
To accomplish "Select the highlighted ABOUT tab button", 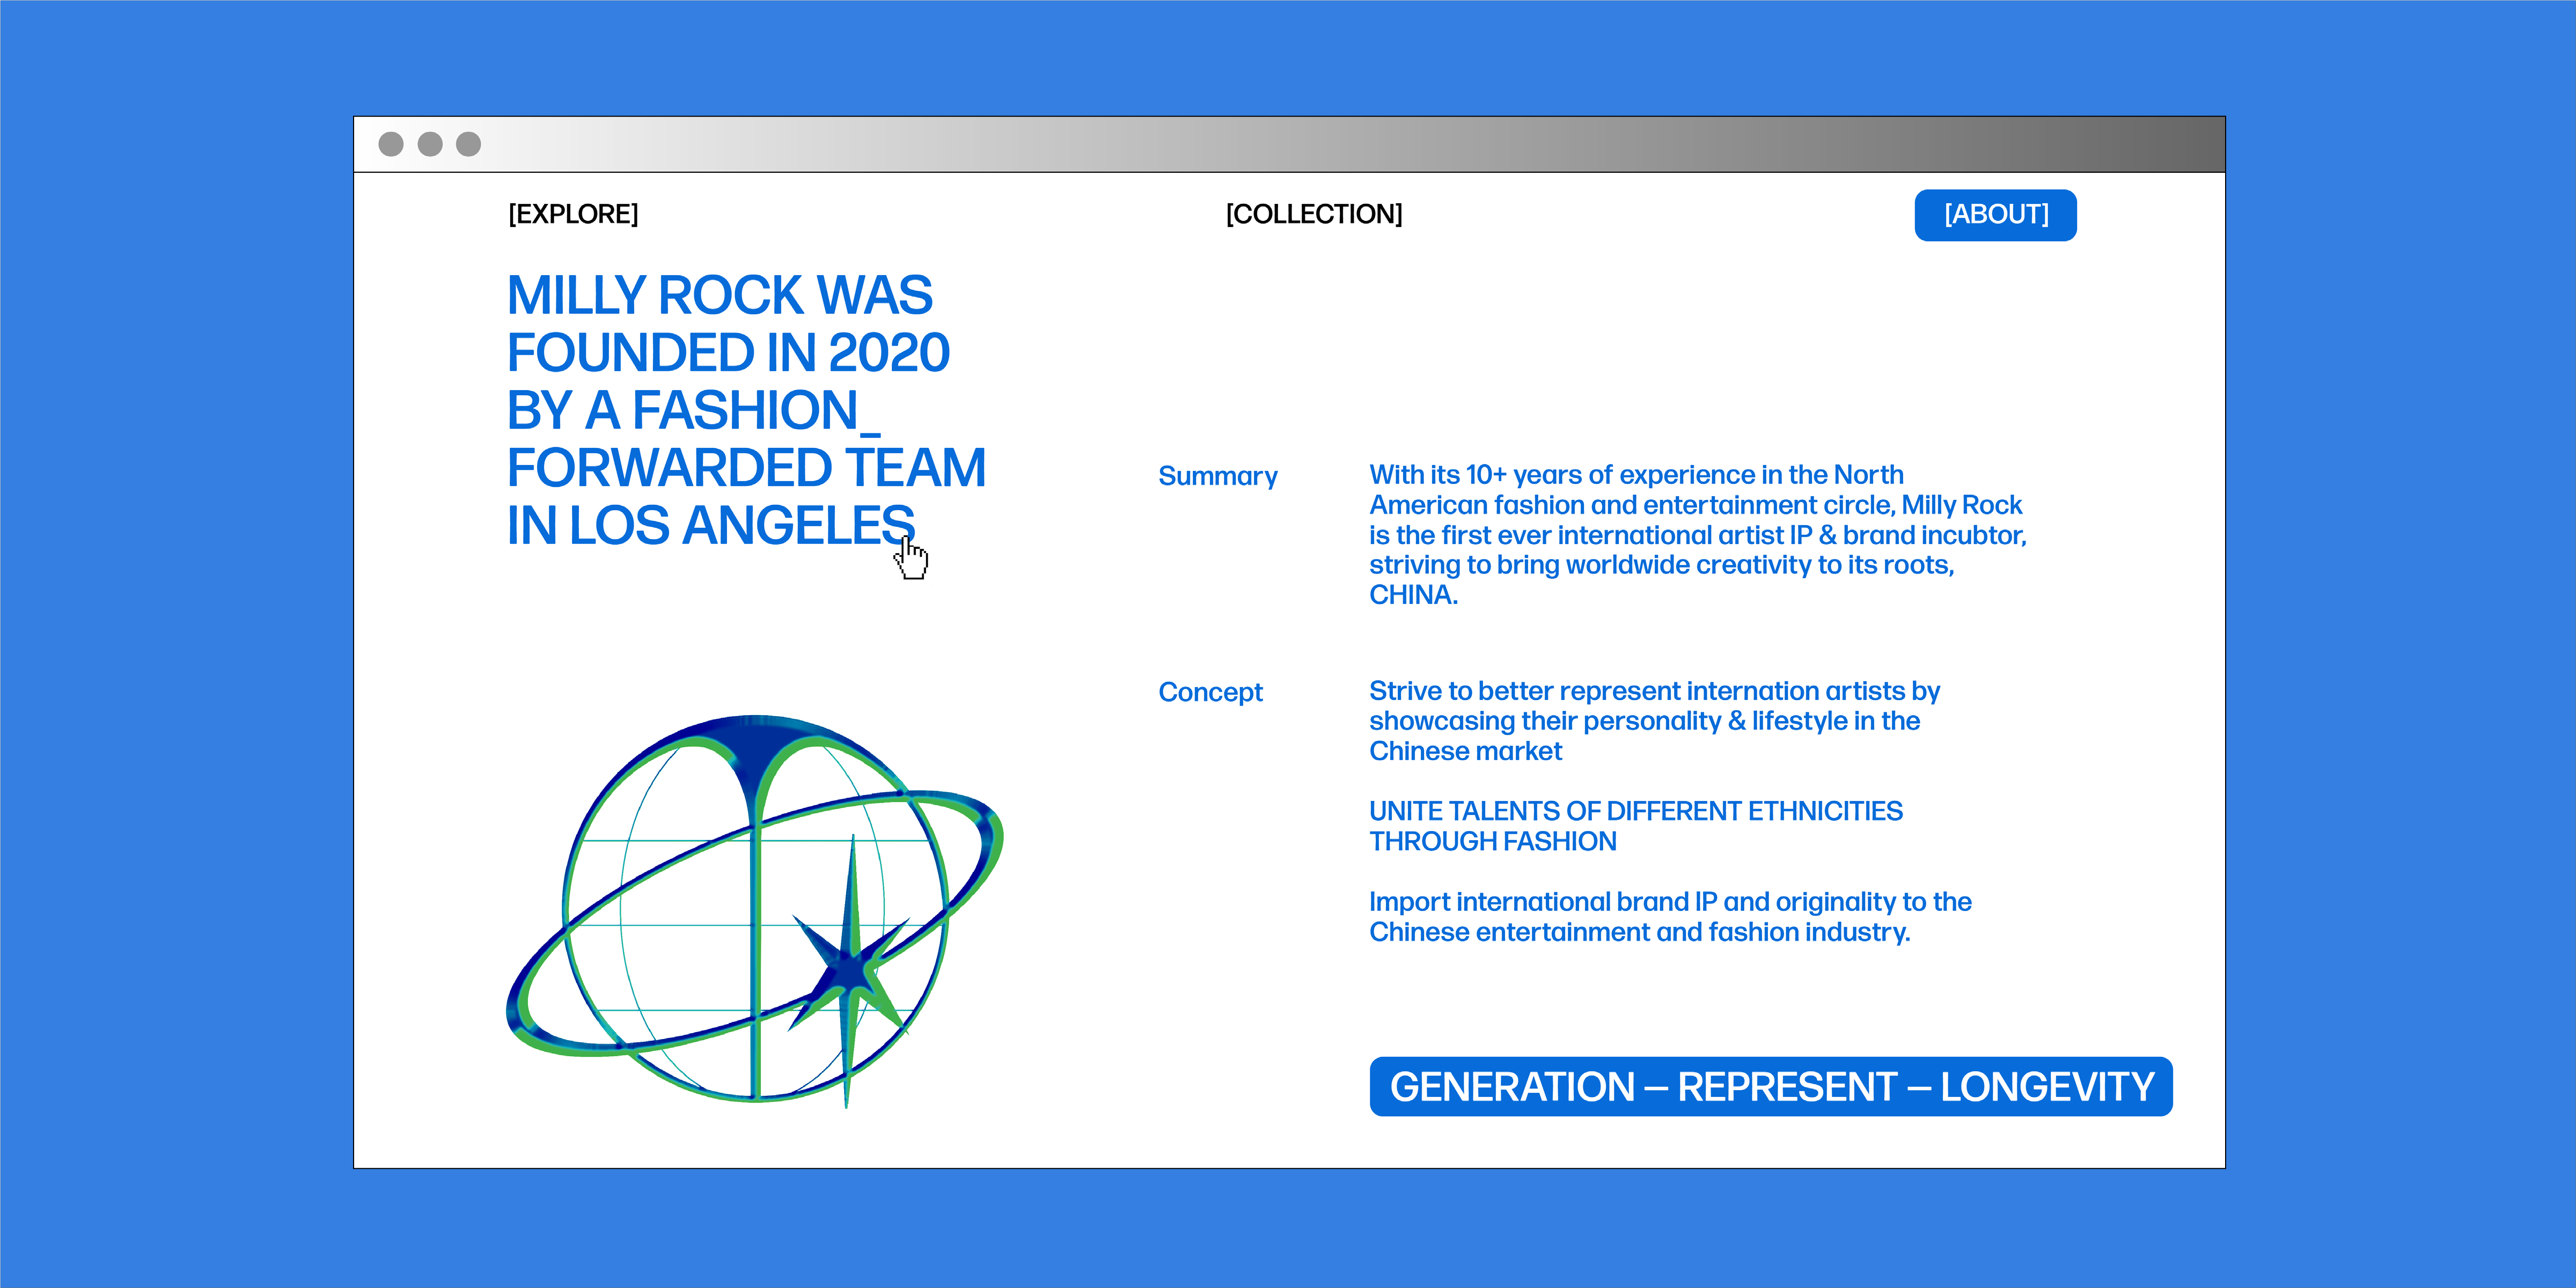I will 1995,215.
